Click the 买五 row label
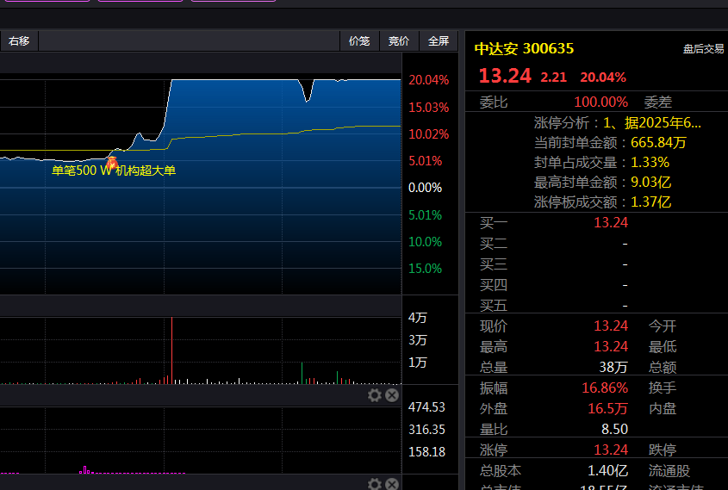 pos(493,306)
